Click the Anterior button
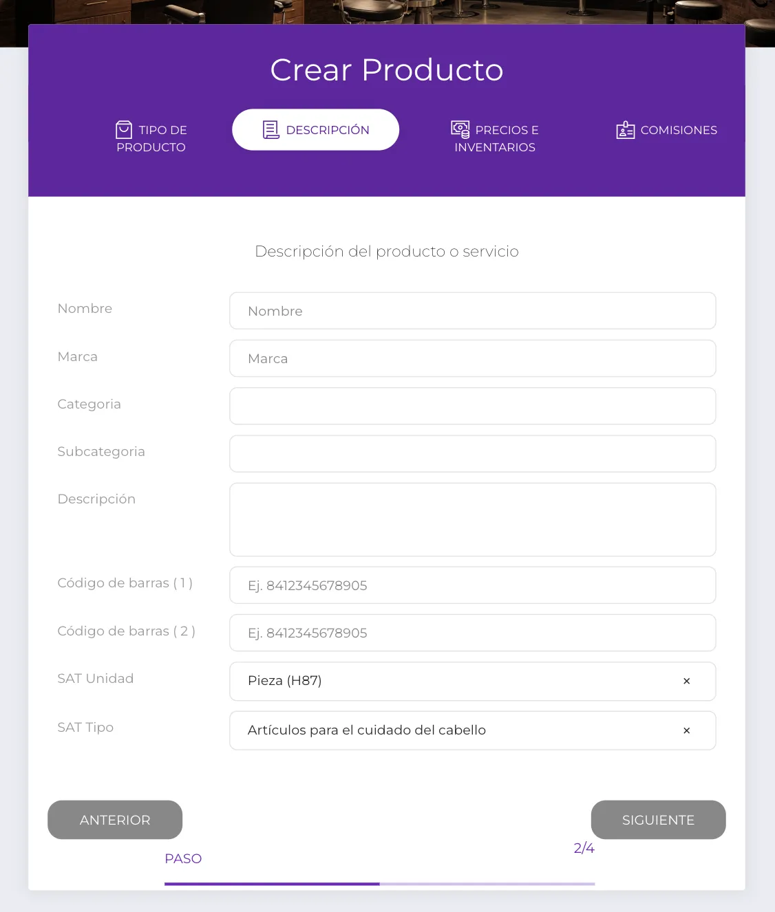This screenshot has height=912, width=775. 115,820
